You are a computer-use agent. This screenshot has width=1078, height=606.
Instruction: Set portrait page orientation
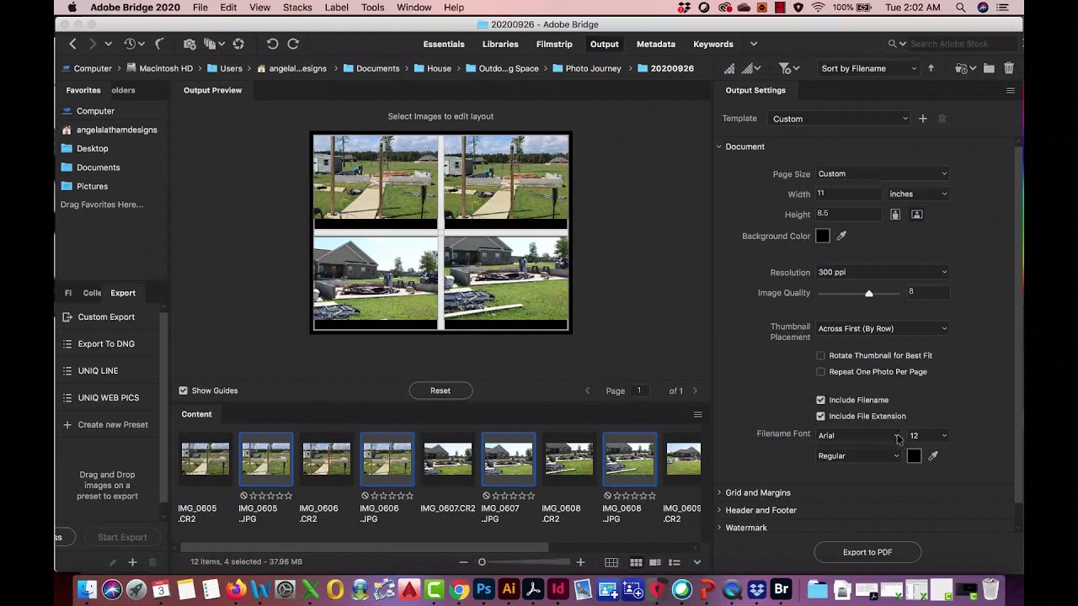tap(895, 215)
